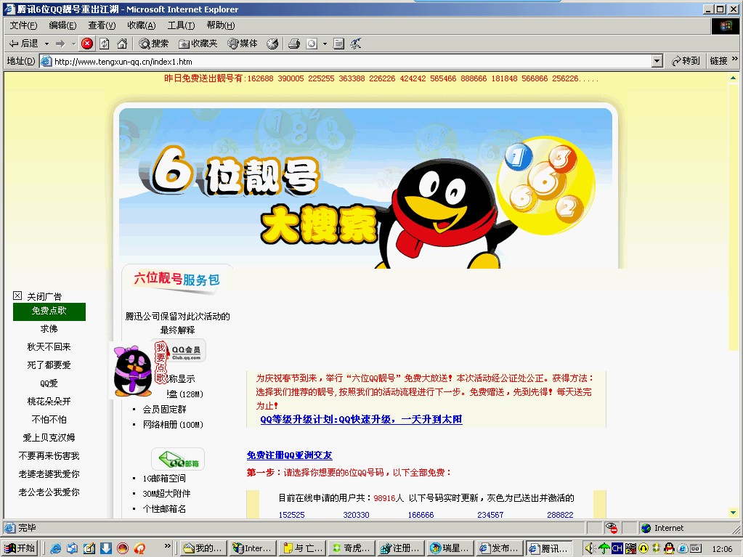Select the song 死了都要爱
Screen dimensions: 743x557
(49, 365)
